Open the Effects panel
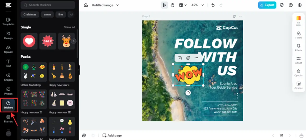Viewport: 306px width, 140px height. click(298, 48)
